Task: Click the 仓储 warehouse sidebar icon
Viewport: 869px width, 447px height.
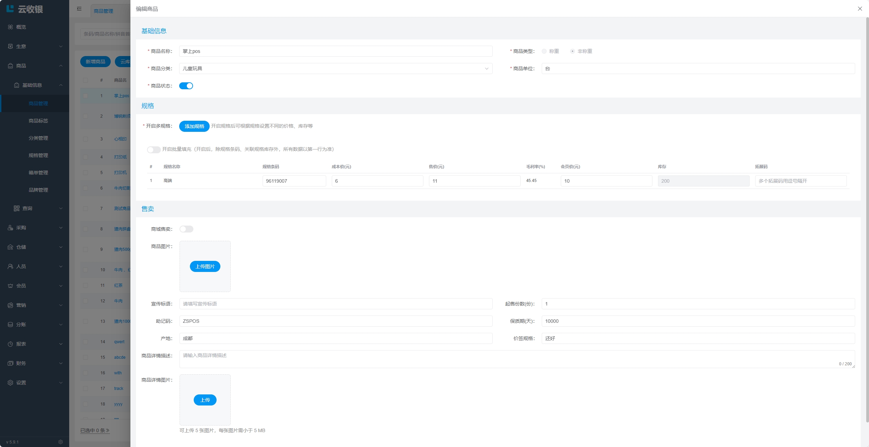Action: (10, 247)
